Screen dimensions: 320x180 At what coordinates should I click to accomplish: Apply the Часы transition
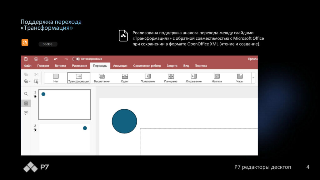[x=240, y=78]
